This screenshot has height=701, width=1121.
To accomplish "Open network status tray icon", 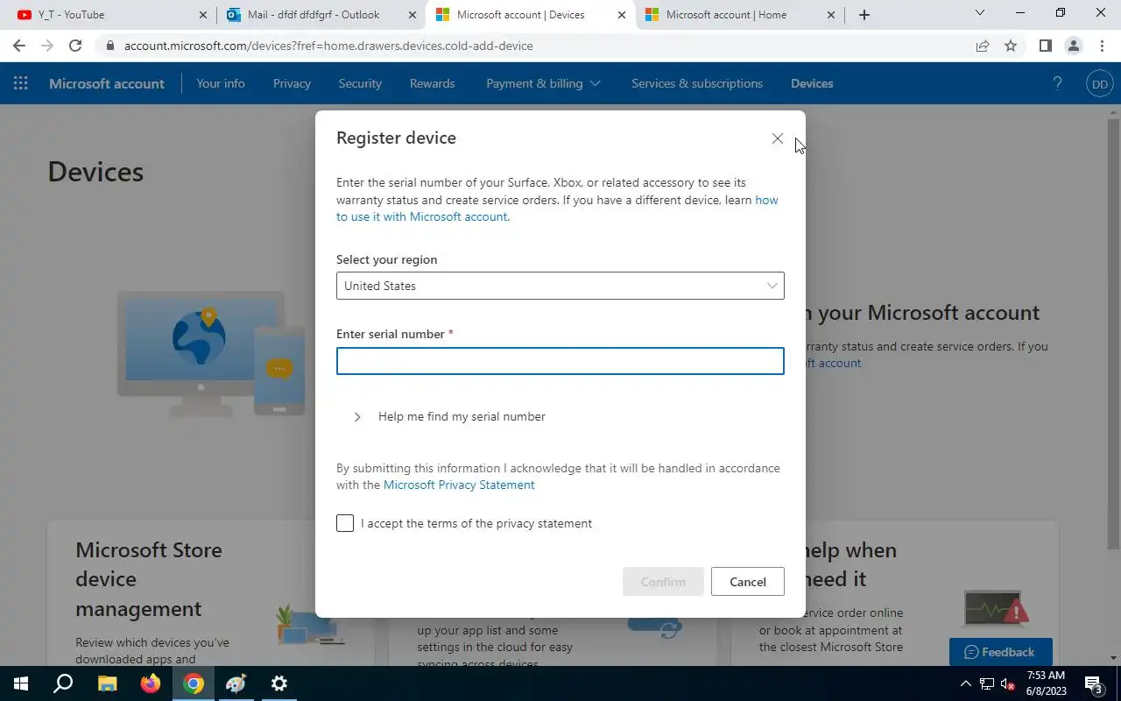I will 987,683.
